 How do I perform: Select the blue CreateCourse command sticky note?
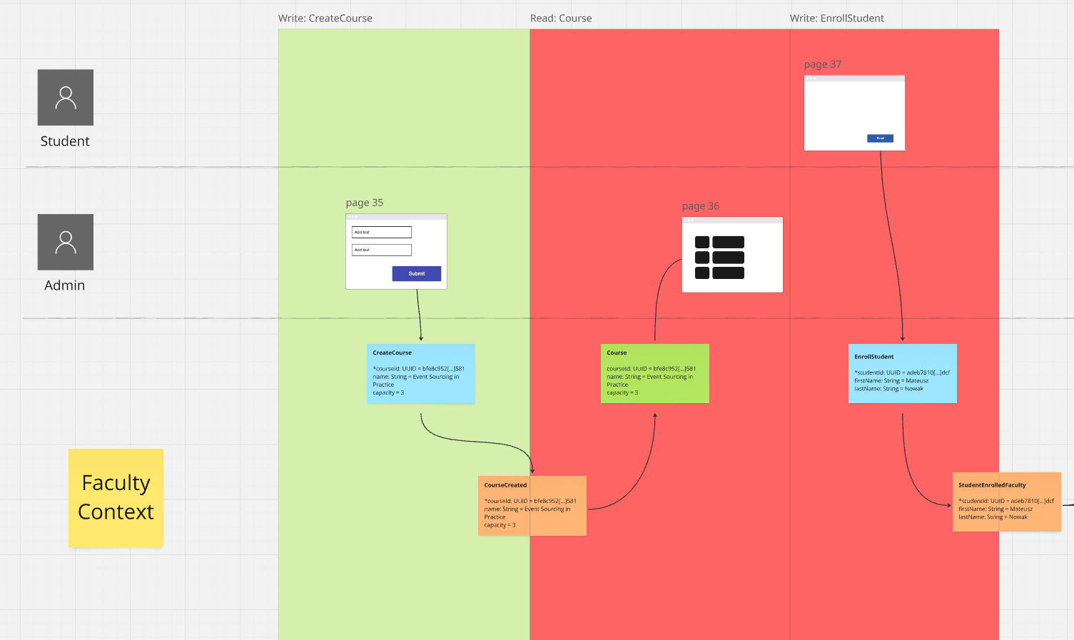point(420,373)
